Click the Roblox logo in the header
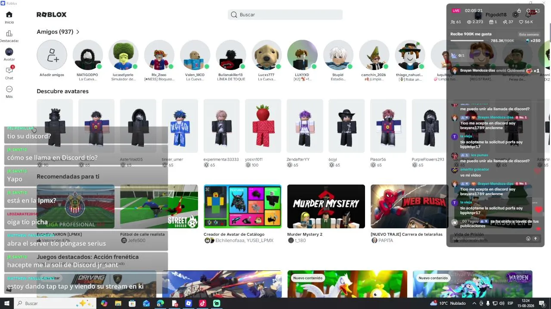This screenshot has width=551, height=309. [52, 15]
